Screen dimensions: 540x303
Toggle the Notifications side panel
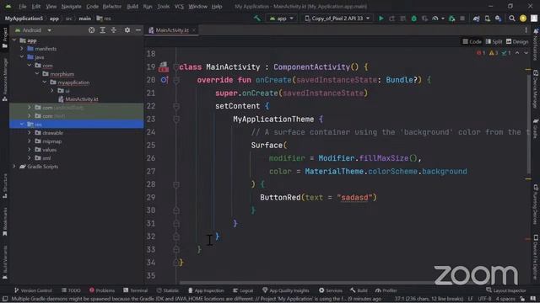click(x=536, y=44)
